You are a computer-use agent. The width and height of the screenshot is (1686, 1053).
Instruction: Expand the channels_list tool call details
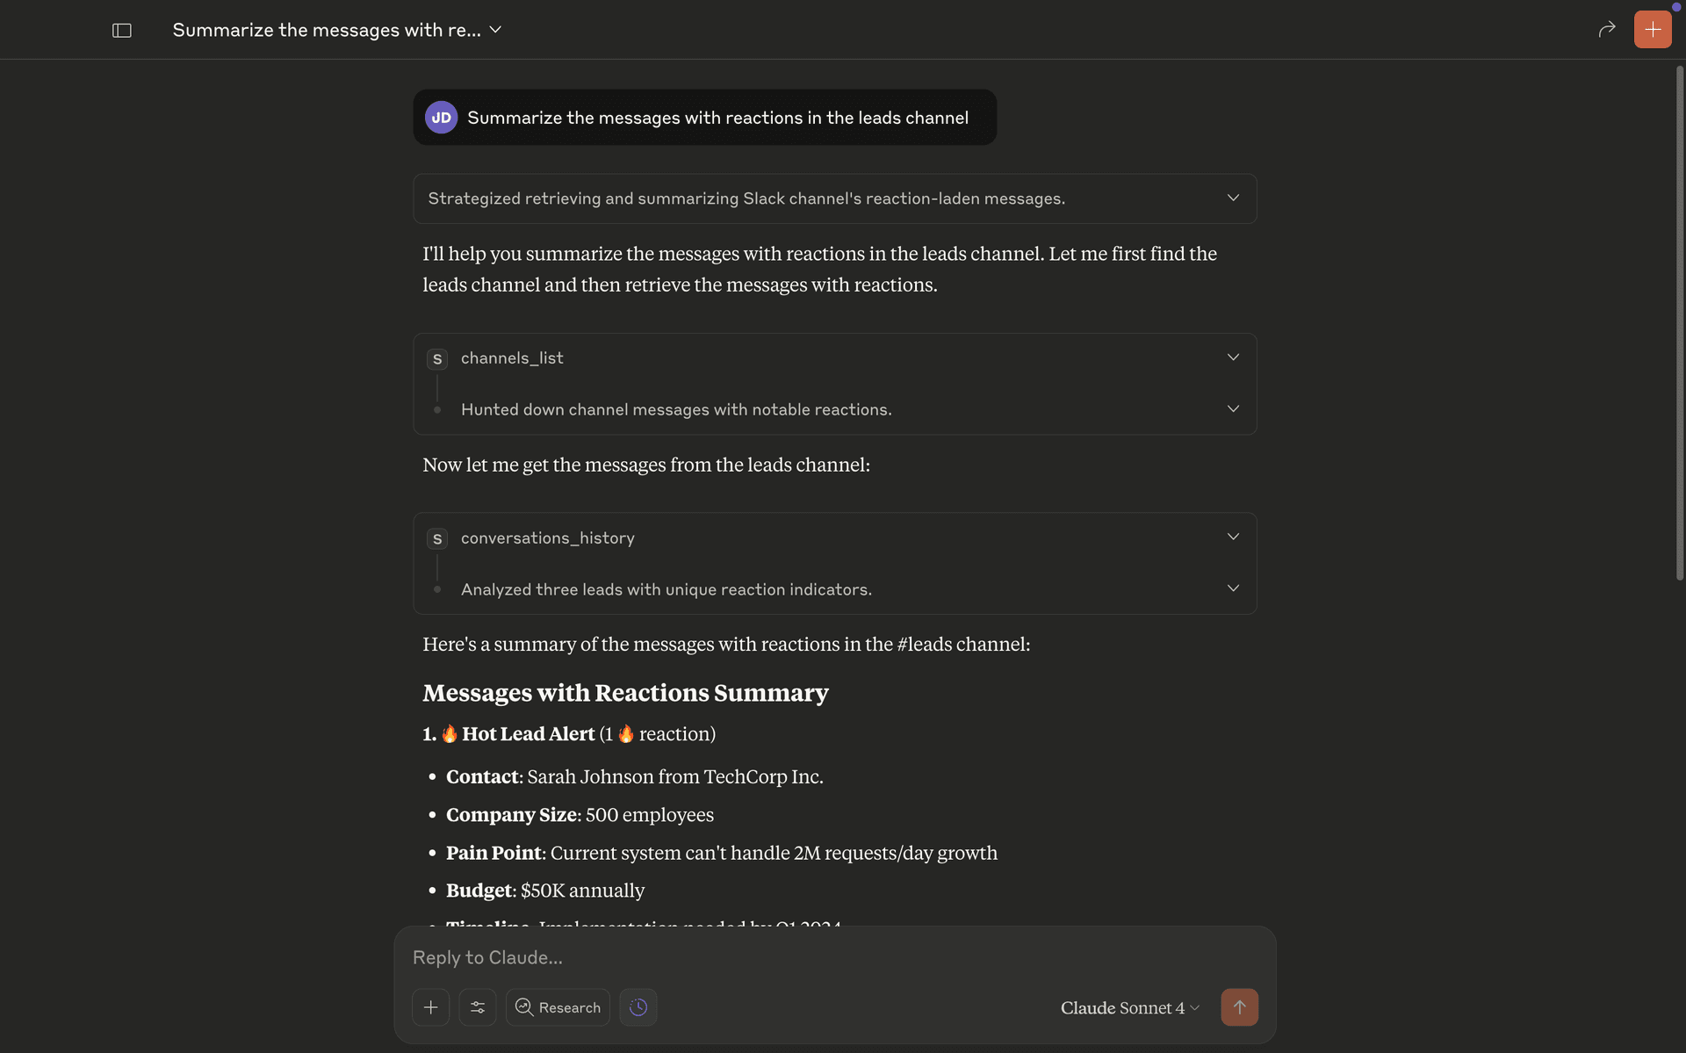pyautogui.click(x=1232, y=357)
